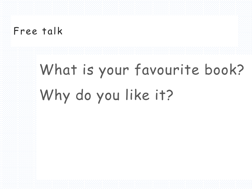This screenshot has width=252, height=189.
Task: Click the word 'Why' in second question
Action: (x=55, y=96)
